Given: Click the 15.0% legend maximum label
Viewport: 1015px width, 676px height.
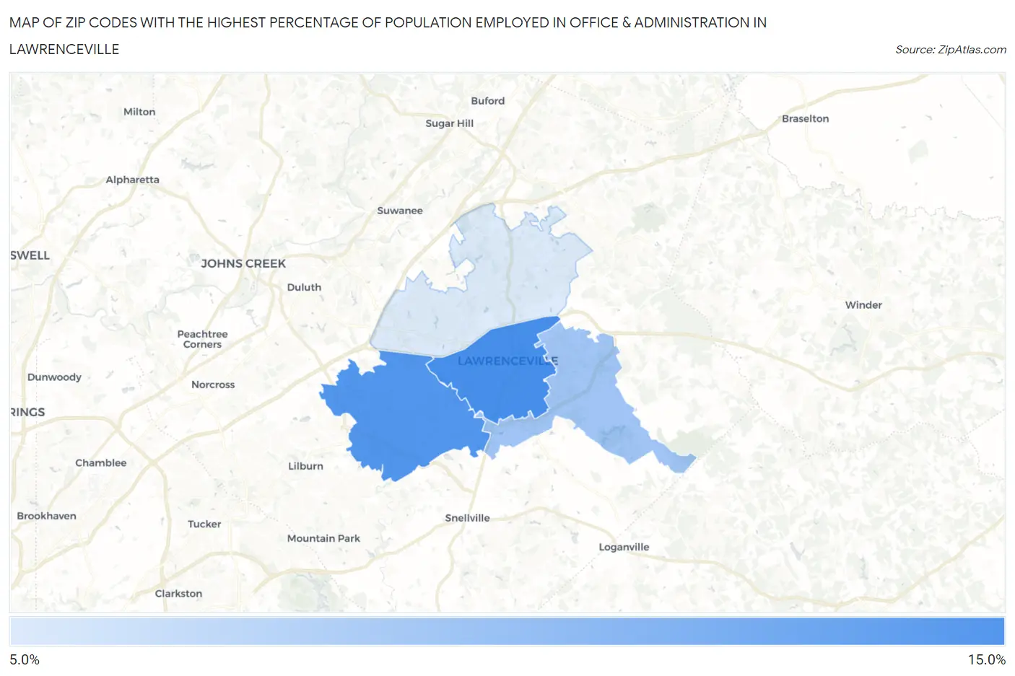Looking at the screenshot, I should tap(987, 660).
